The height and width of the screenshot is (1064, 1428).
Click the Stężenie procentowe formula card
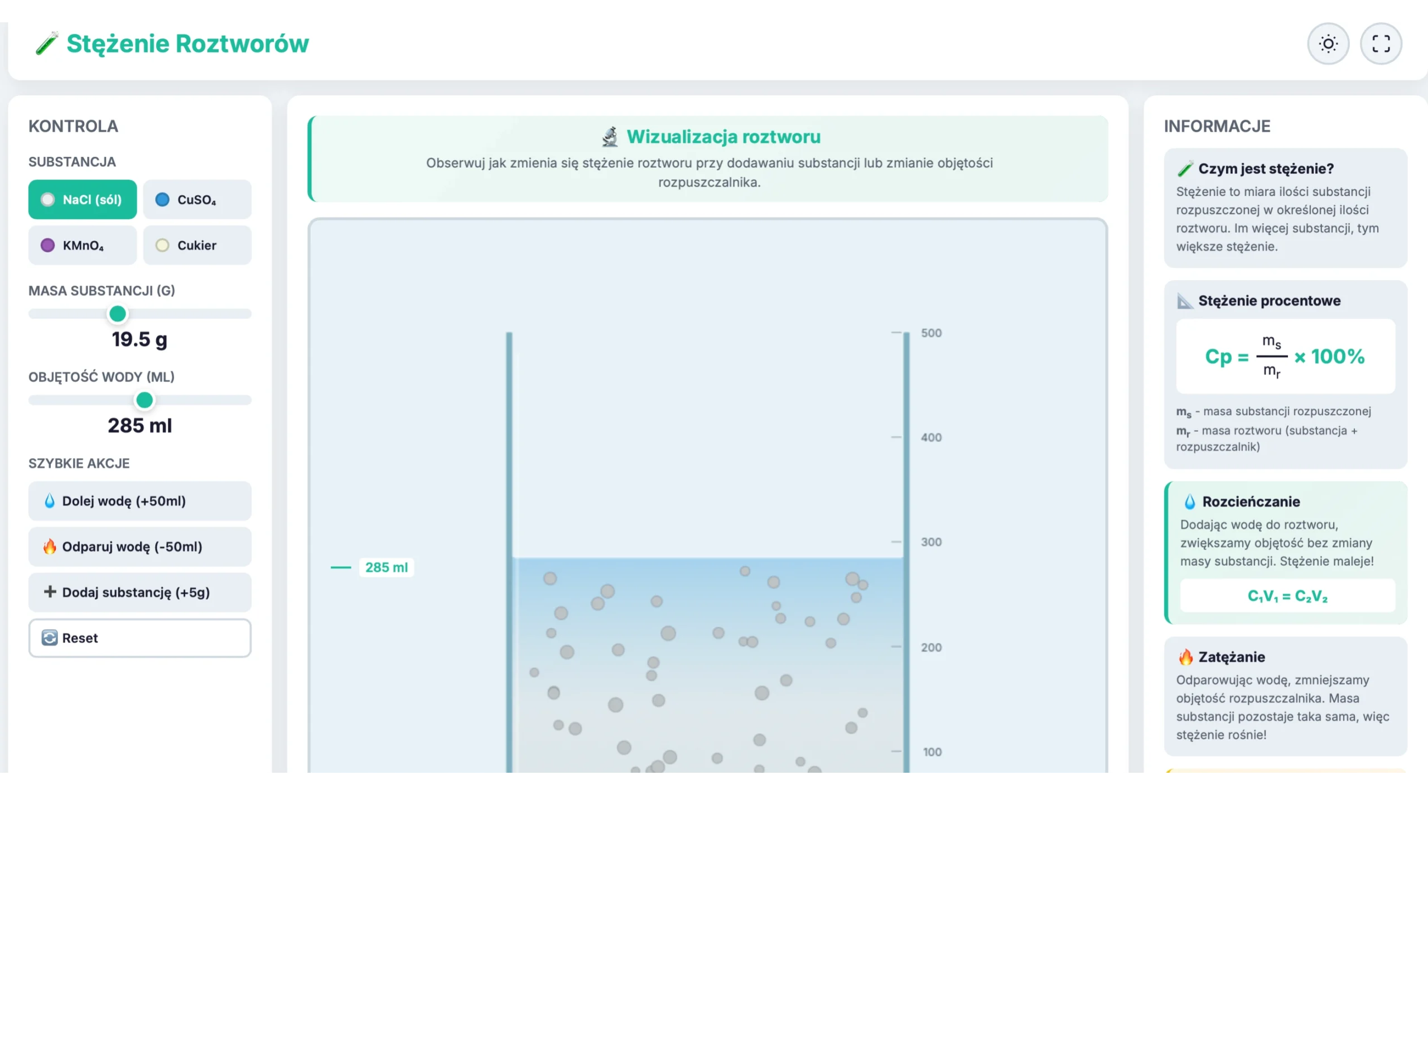(x=1285, y=355)
